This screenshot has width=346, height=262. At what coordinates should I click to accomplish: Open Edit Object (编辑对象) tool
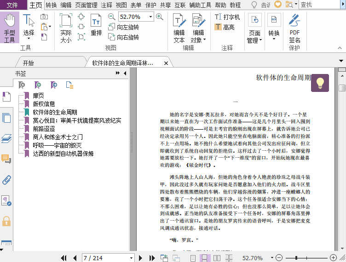click(198, 28)
